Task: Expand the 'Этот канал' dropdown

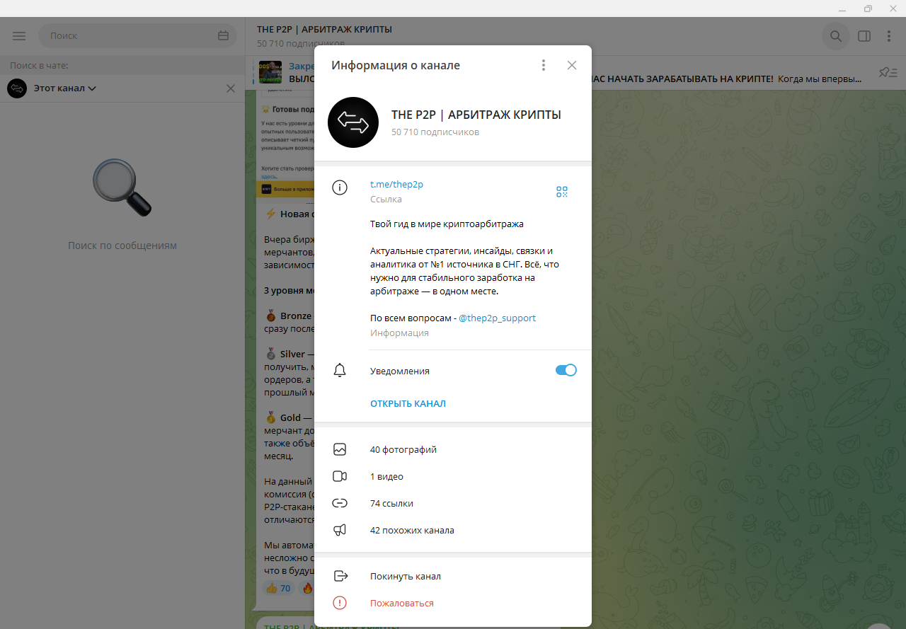Action: (x=65, y=88)
